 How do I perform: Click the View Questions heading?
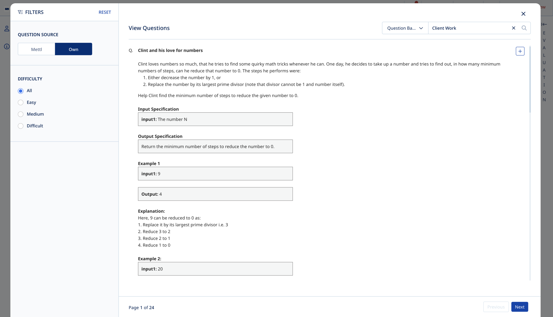149,28
